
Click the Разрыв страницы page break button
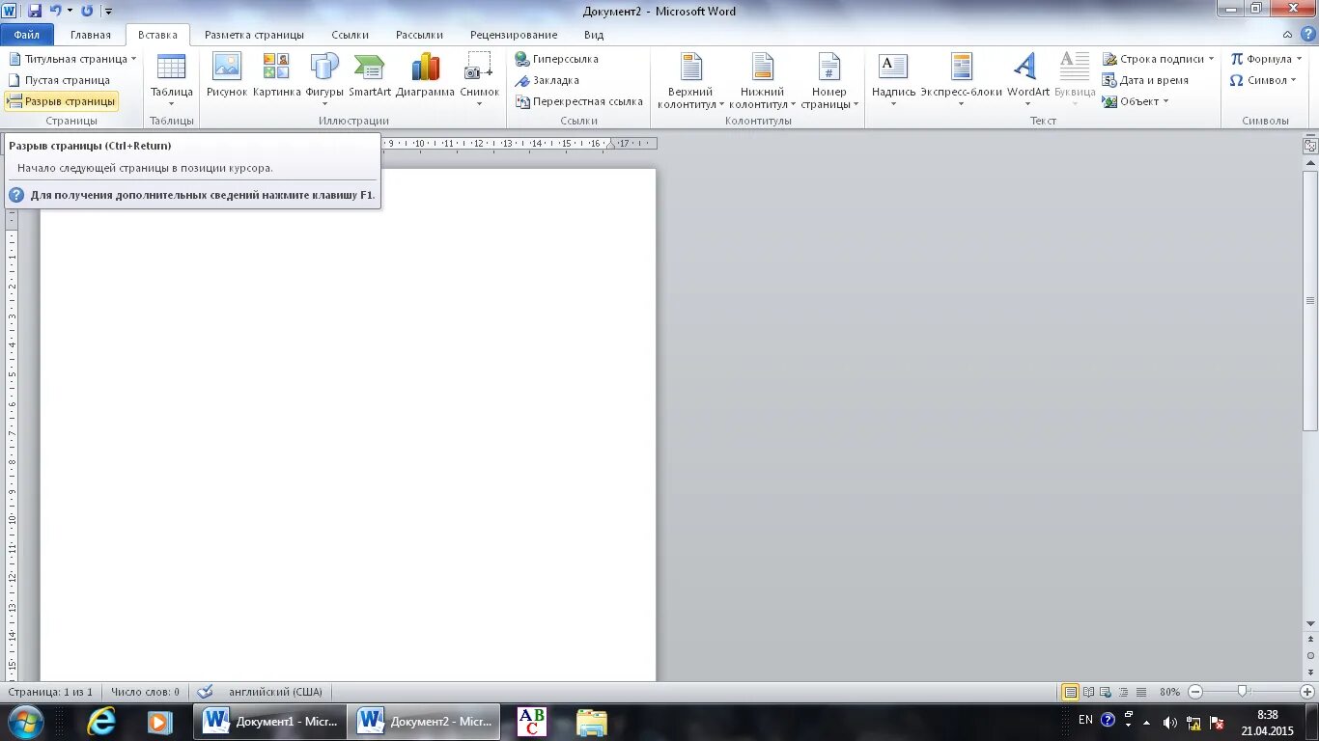pos(62,101)
